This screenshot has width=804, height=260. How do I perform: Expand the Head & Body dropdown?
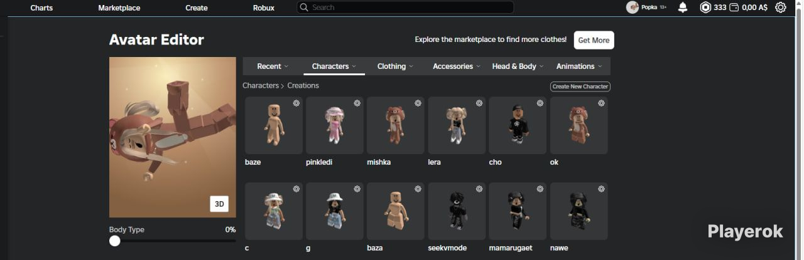point(518,66)
